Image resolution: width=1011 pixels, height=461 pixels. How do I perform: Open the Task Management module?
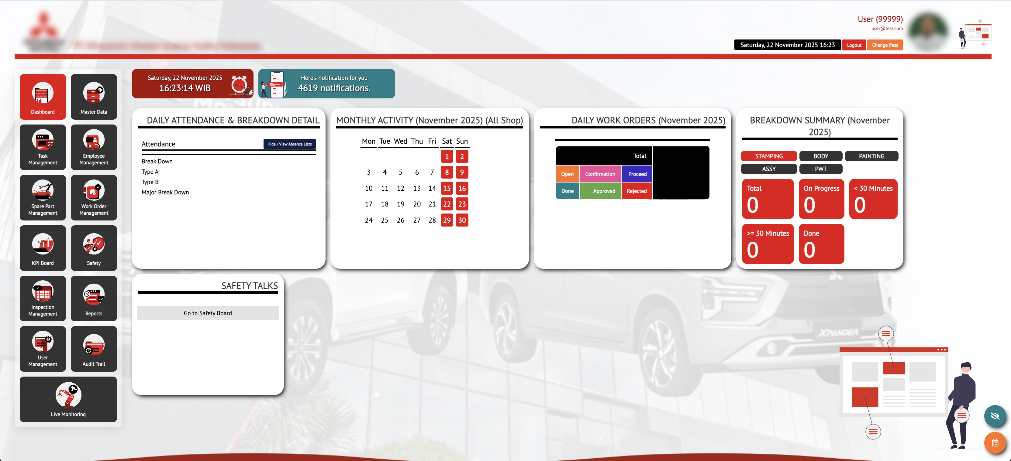[42, 147]
